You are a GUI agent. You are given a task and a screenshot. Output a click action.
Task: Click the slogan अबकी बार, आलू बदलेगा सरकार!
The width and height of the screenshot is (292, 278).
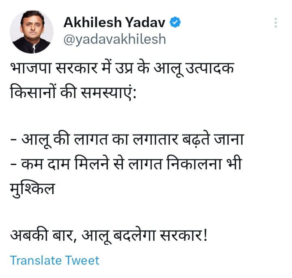pos(109,235)
